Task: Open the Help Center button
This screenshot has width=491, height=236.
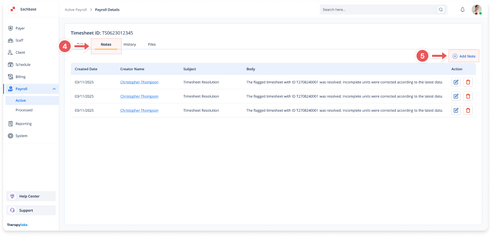Action: pyautogui.click(x=31, y=196)
